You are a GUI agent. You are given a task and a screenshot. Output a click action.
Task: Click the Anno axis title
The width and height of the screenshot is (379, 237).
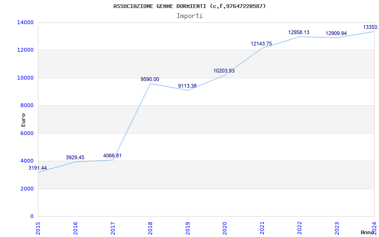pos(368,232)
